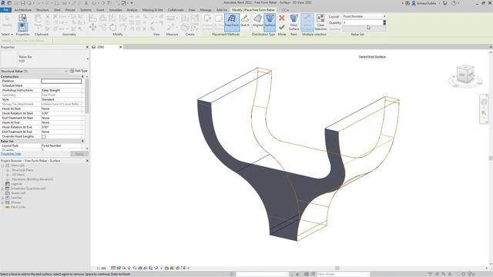Toggle Override Hook Lengths checkbox
The height and width of the screenshot is (277, 493).
pyautogui.click(x=44, y=137)
